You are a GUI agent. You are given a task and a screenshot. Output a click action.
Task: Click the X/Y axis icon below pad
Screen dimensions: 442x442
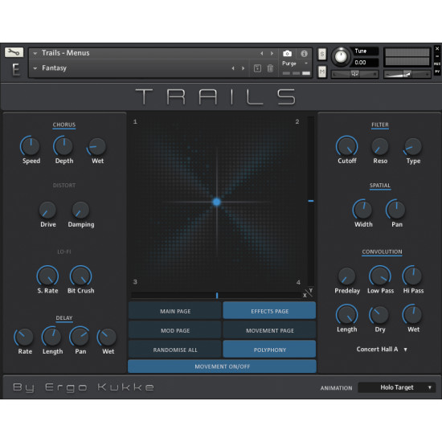pos(308,293)
